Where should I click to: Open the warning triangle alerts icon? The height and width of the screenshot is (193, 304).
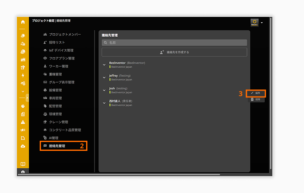pos(23,122)
